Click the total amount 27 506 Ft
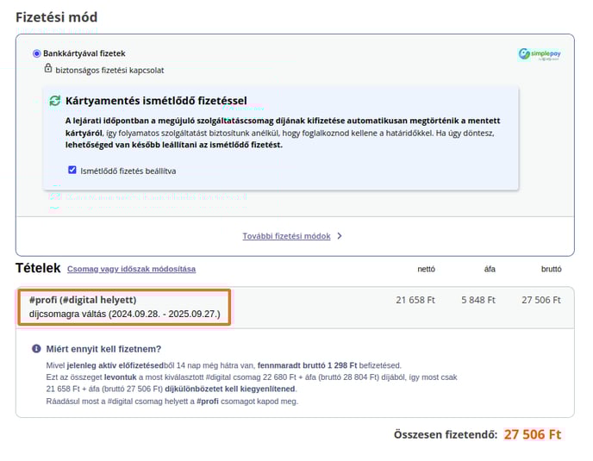 533,434
